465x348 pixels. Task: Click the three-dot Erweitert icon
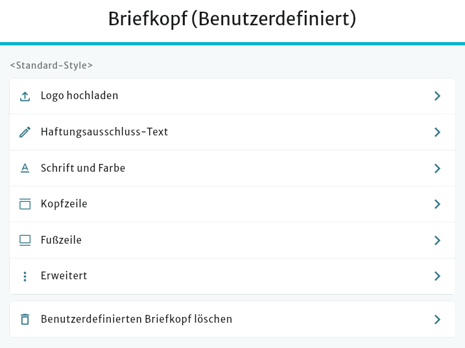click(25, 276)
